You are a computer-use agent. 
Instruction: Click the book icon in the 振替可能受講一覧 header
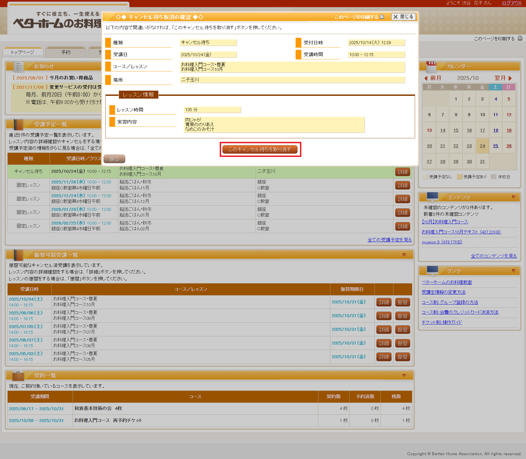[18, 255]
